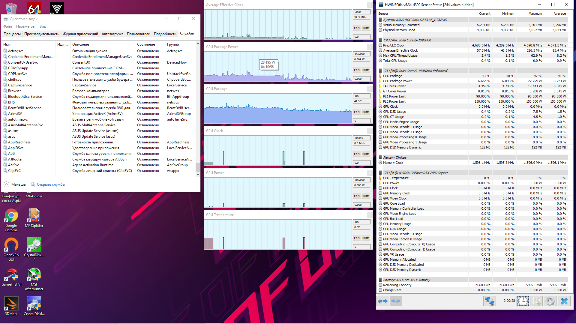Select the BluetoothUserService row in services
576x324 pixels.
tap(99, 97)
